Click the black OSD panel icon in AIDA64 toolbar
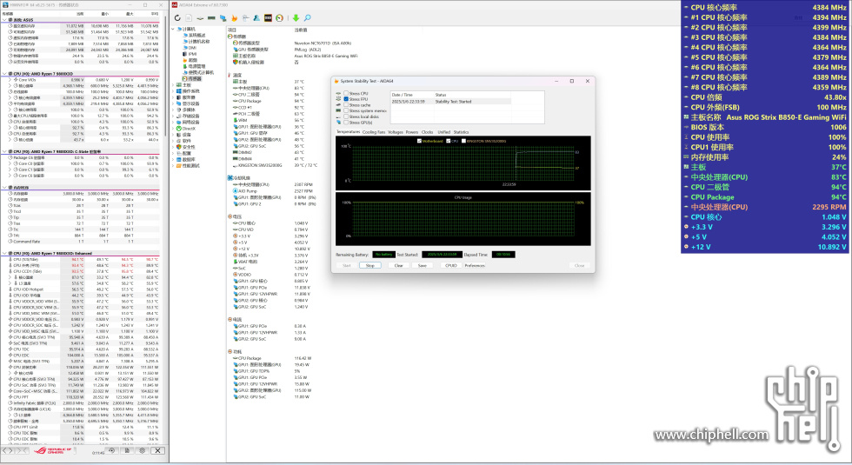 click(268, 18)
